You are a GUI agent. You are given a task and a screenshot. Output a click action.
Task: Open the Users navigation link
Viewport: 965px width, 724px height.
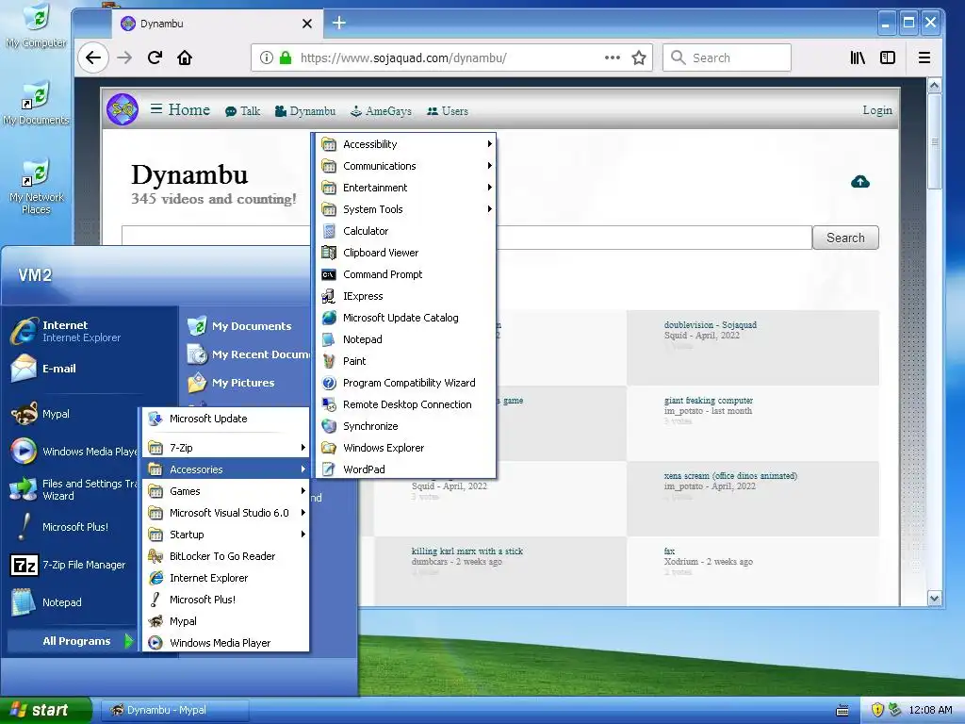point(448,111)
